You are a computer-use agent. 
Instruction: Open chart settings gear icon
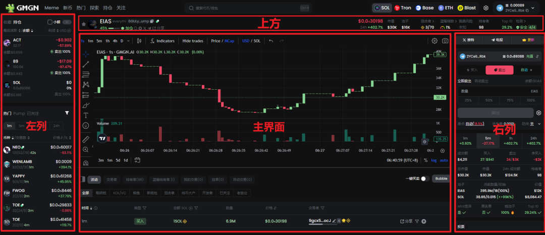pos(434,41)
